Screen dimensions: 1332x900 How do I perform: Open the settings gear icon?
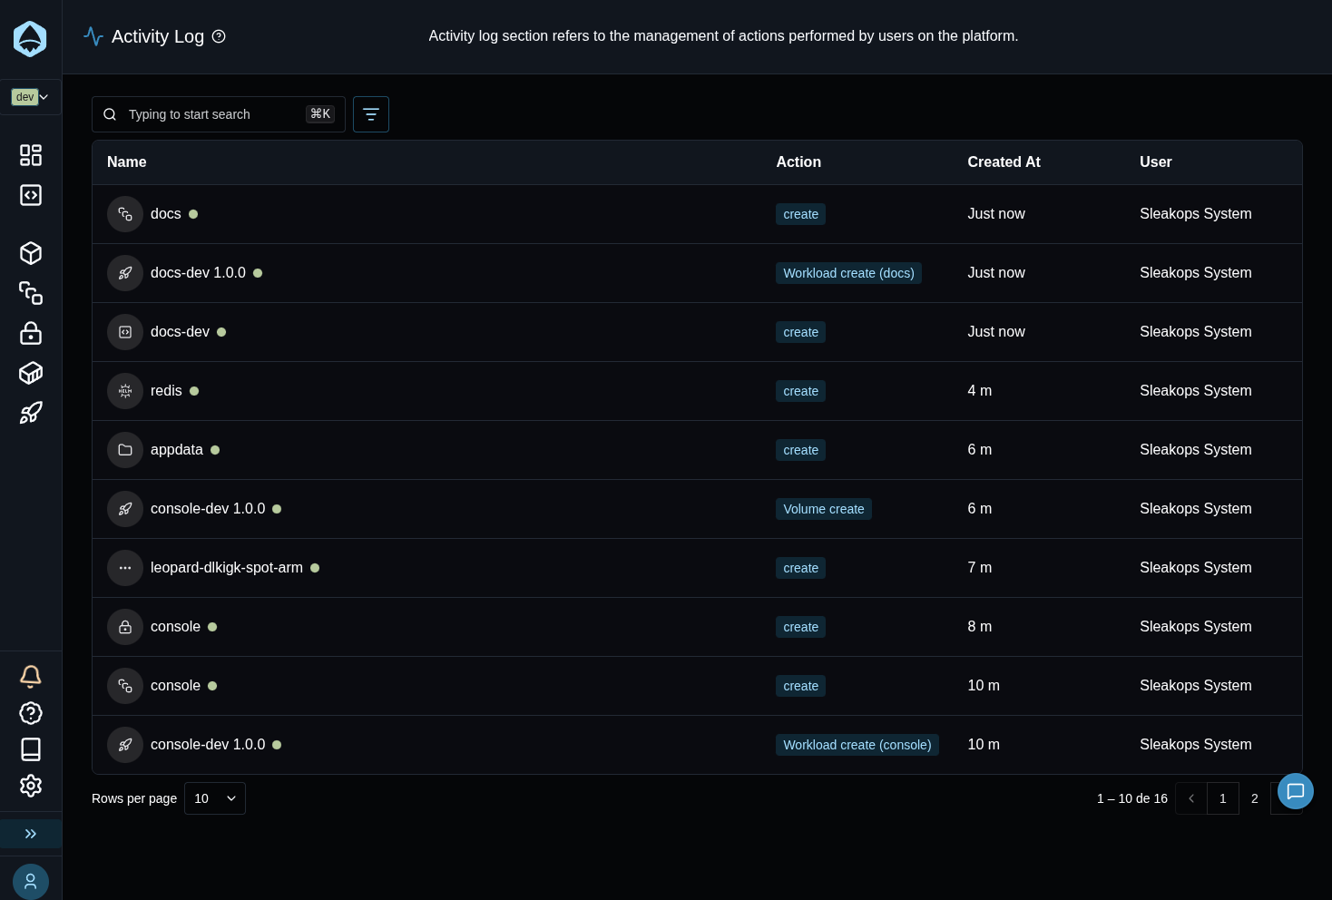[30, 786]
